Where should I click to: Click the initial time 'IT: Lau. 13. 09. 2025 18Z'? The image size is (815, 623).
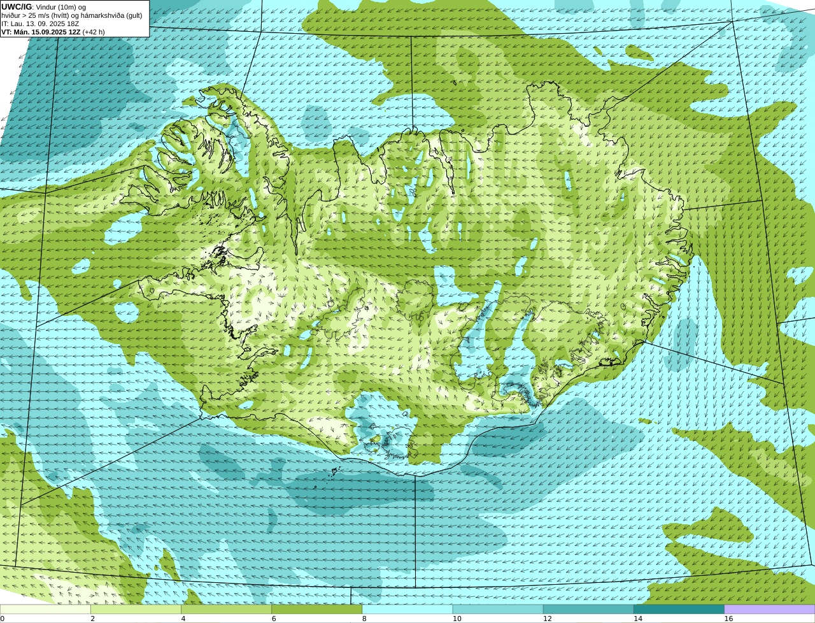pyautogui.click(x=40, y=24)
